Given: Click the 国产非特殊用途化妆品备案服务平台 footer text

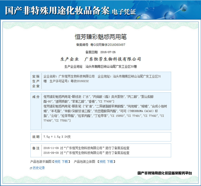Looking at the screenshot, I should (165, 173).
